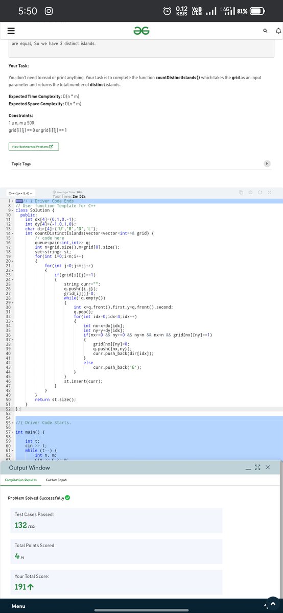The width and height of the screenshot is (283, 613).
Task: Click the 'Total Points Scored:' label
Action: tap(35, 546)
